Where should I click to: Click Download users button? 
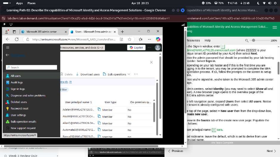tap(88, 74)
